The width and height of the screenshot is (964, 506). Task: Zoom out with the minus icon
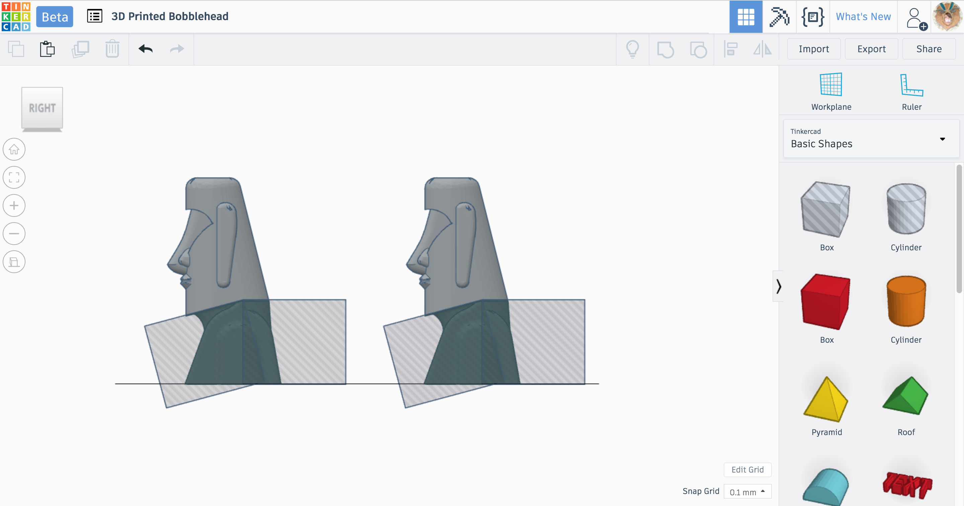(x=14, y=234)
